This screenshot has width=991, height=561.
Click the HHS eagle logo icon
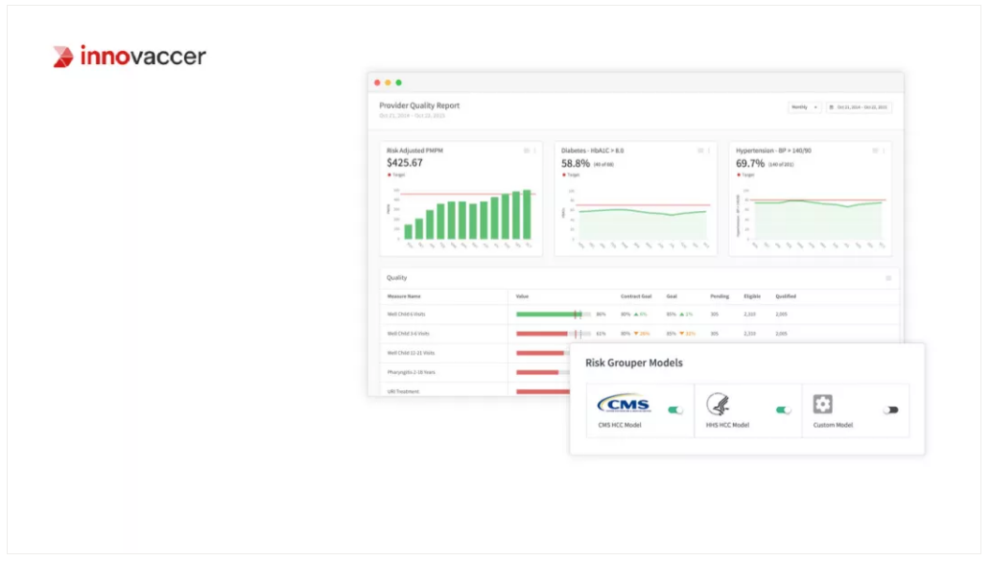(718, 404)
